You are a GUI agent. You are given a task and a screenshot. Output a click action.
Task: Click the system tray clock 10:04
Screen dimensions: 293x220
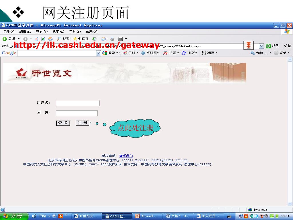pyautogui.click(x=285, y=217)
